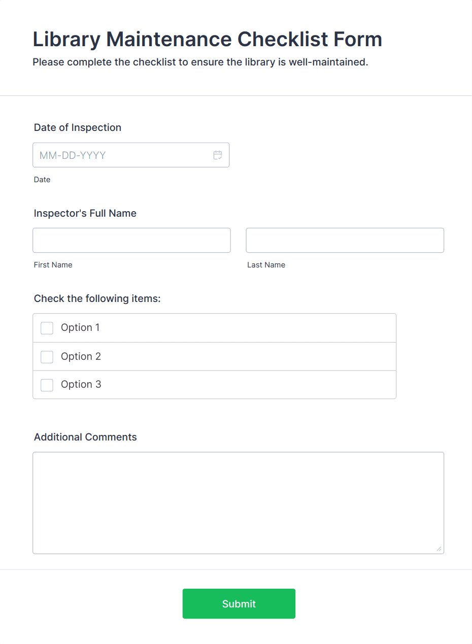Click the "Check the following items:" label
The image size is (472, 644).
coord(97,298)
